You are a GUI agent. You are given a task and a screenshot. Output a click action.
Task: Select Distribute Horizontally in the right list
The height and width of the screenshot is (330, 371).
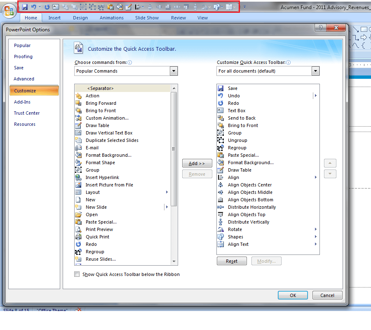click(268, 207)
